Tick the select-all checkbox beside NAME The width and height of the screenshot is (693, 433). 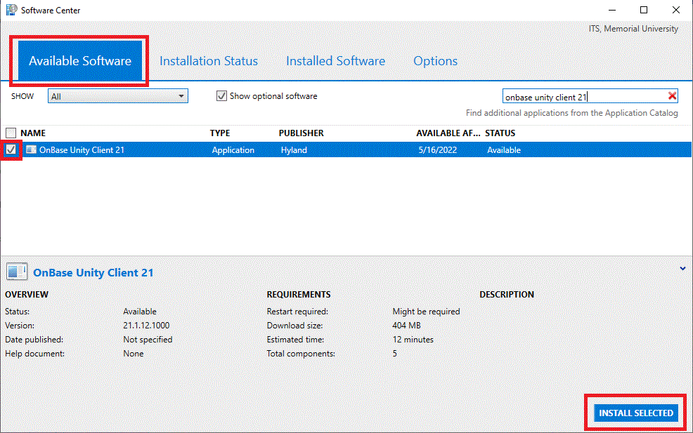click(x=11, y=133)
